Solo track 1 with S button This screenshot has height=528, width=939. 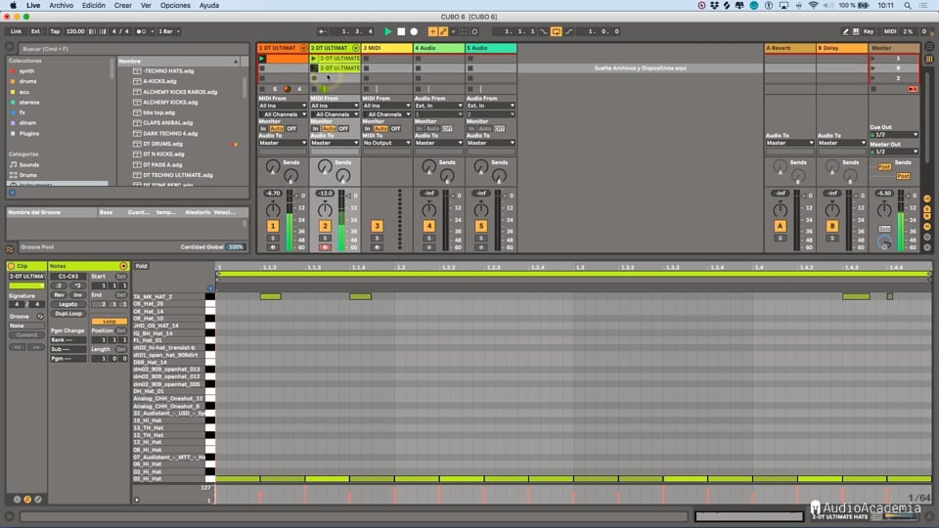pos(273,239)
